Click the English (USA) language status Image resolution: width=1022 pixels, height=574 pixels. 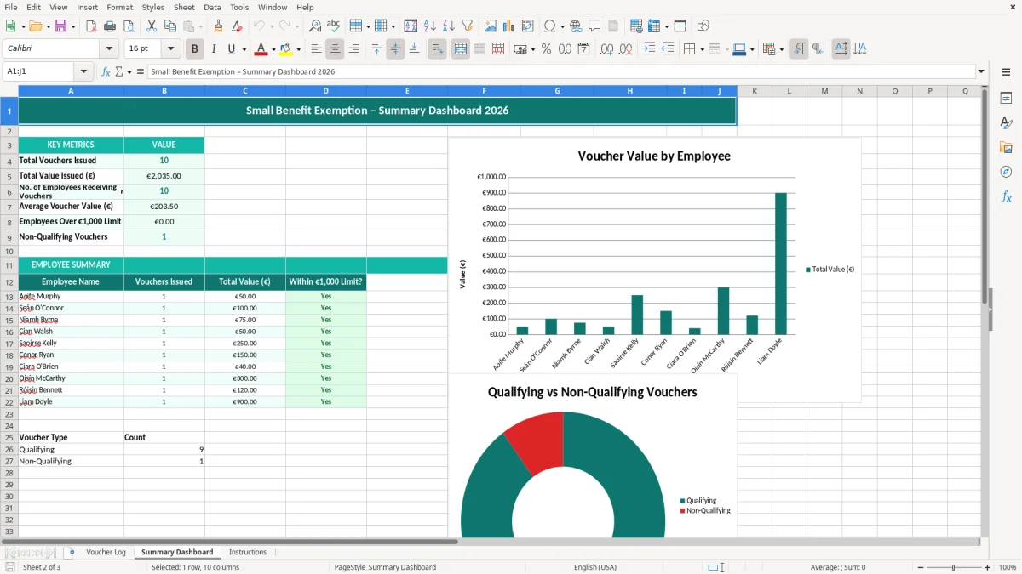(595, 567)
